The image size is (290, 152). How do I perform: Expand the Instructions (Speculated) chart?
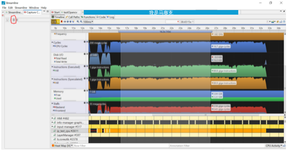53,79
